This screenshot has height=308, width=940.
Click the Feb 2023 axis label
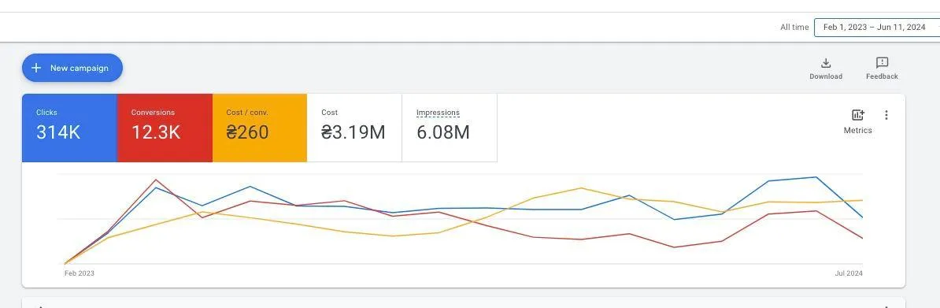click(80, 273)
